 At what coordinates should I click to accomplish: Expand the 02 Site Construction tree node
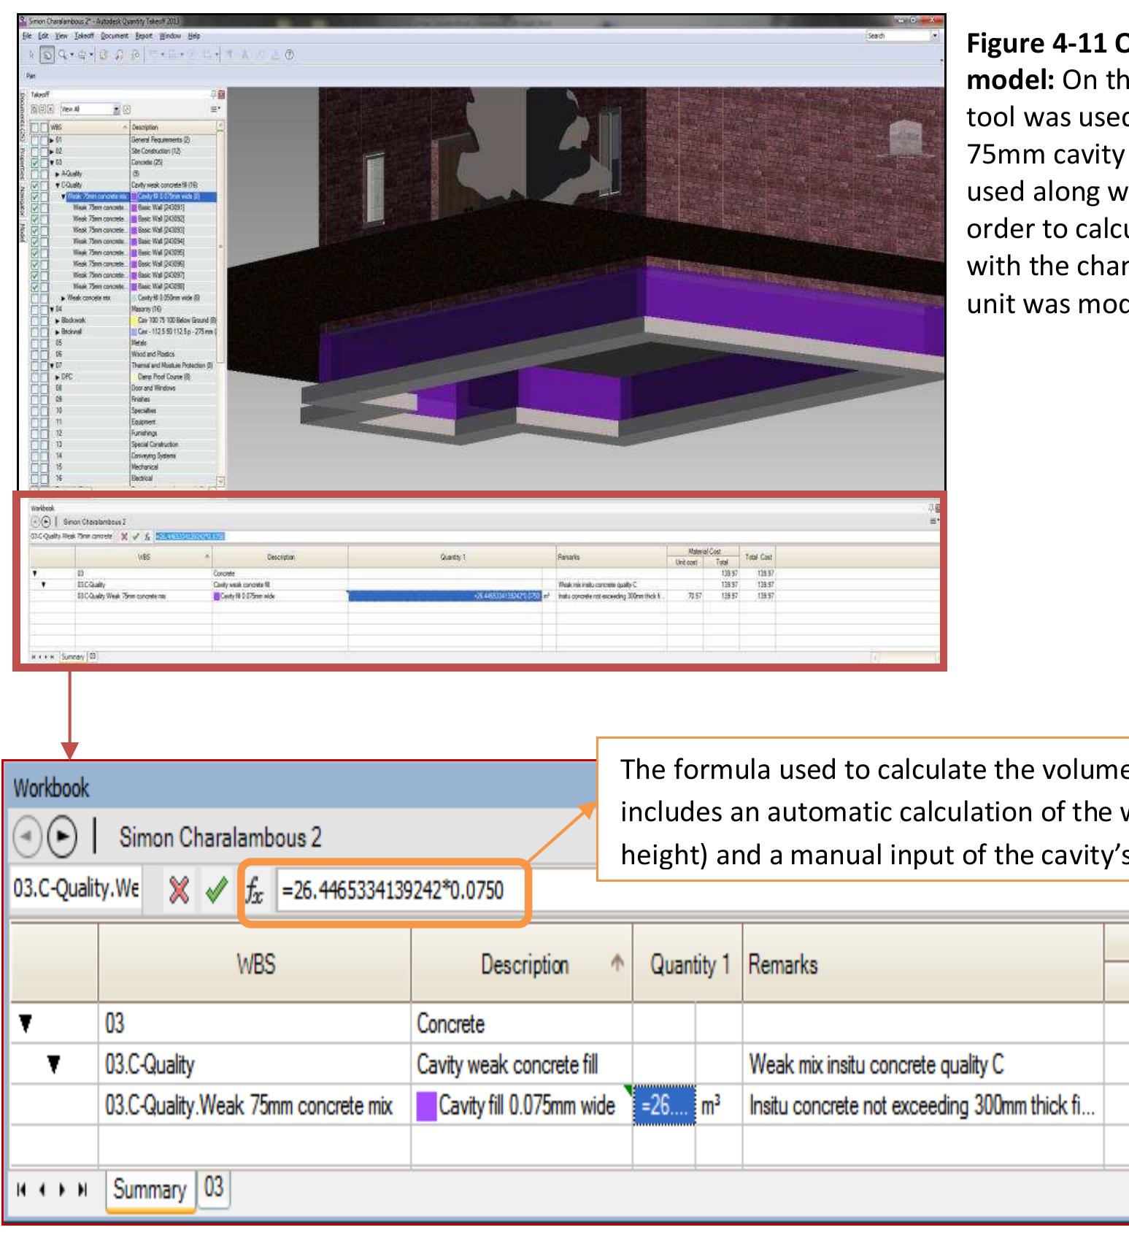[51, 151]
